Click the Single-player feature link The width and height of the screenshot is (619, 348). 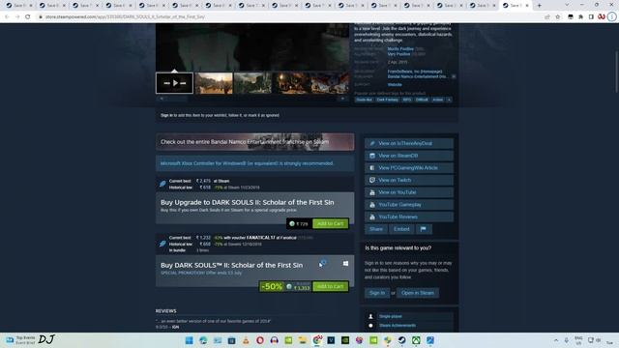391,316
